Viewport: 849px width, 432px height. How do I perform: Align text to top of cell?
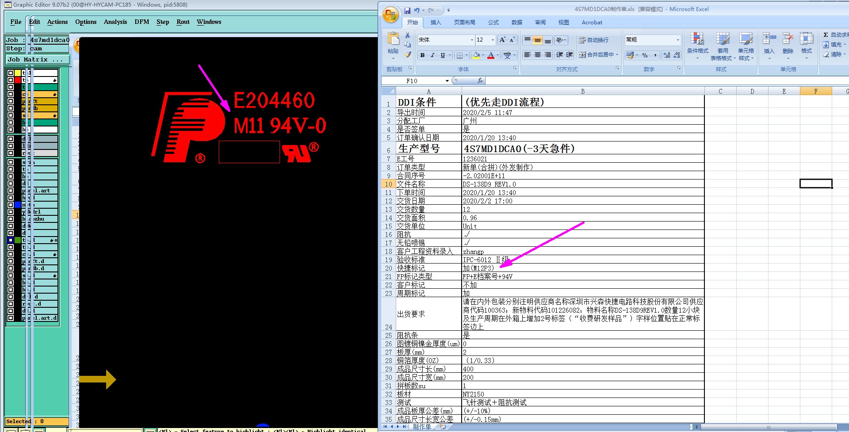pyautogui.click(x=528, y=40)
